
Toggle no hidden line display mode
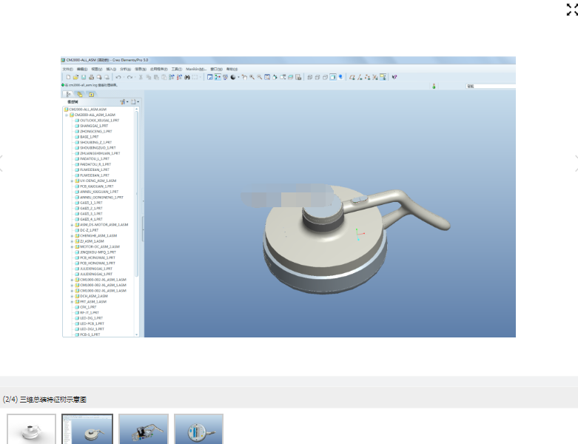pos(326,77)
